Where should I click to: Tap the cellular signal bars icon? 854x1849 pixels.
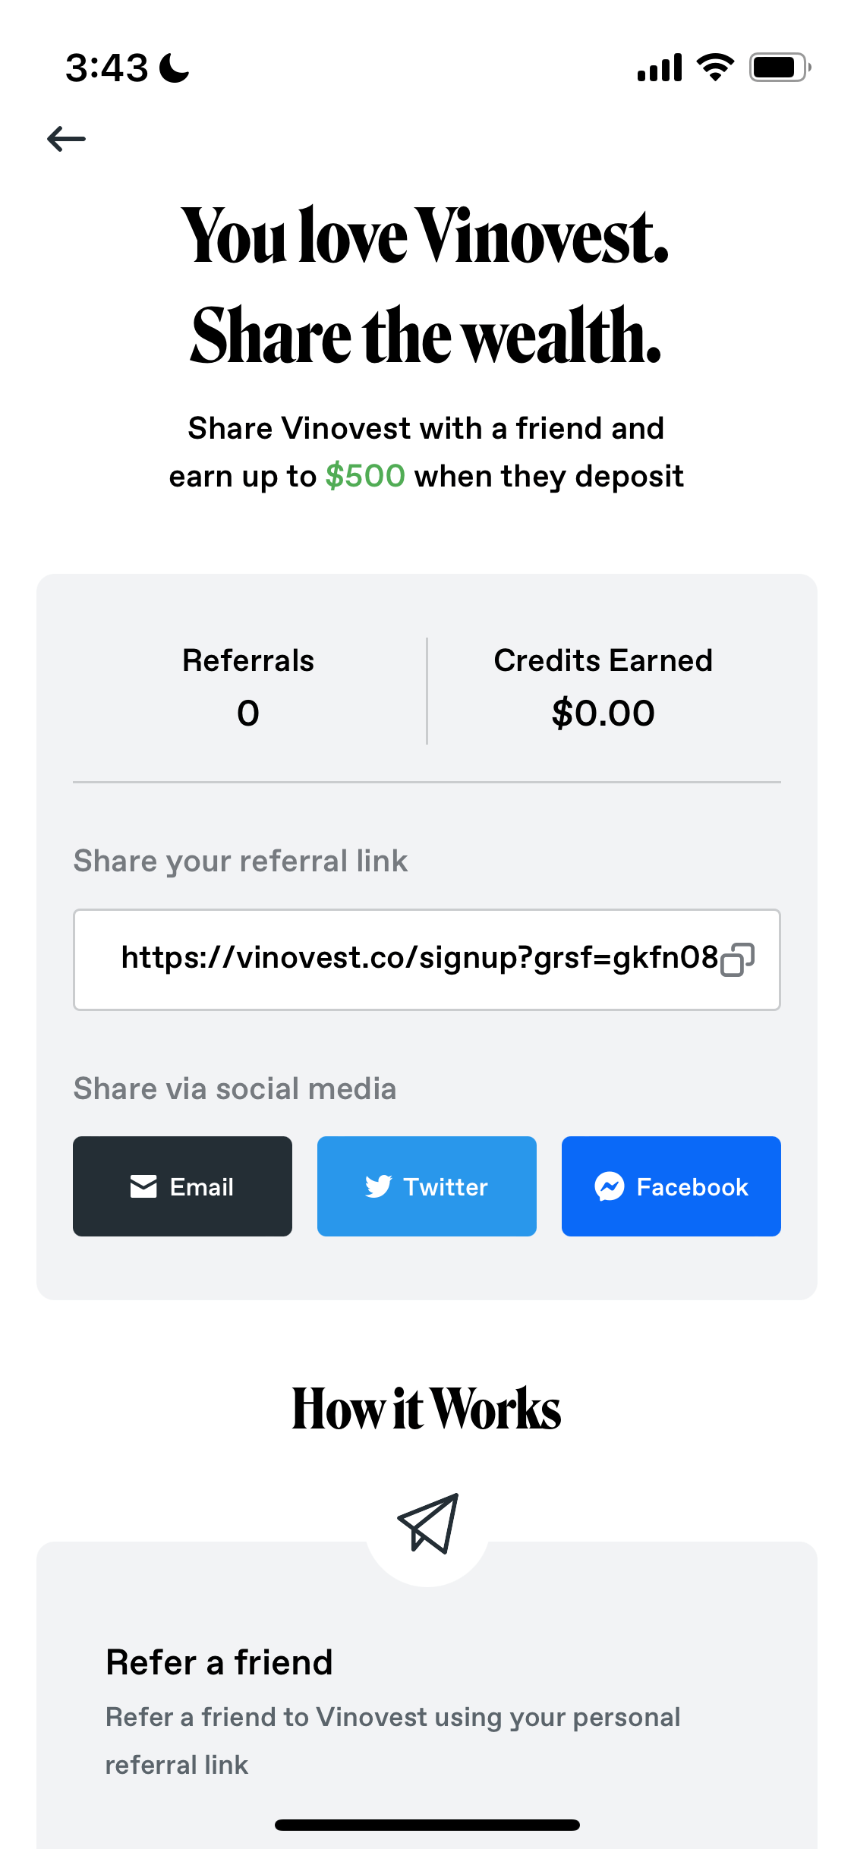tap(660, 68)
